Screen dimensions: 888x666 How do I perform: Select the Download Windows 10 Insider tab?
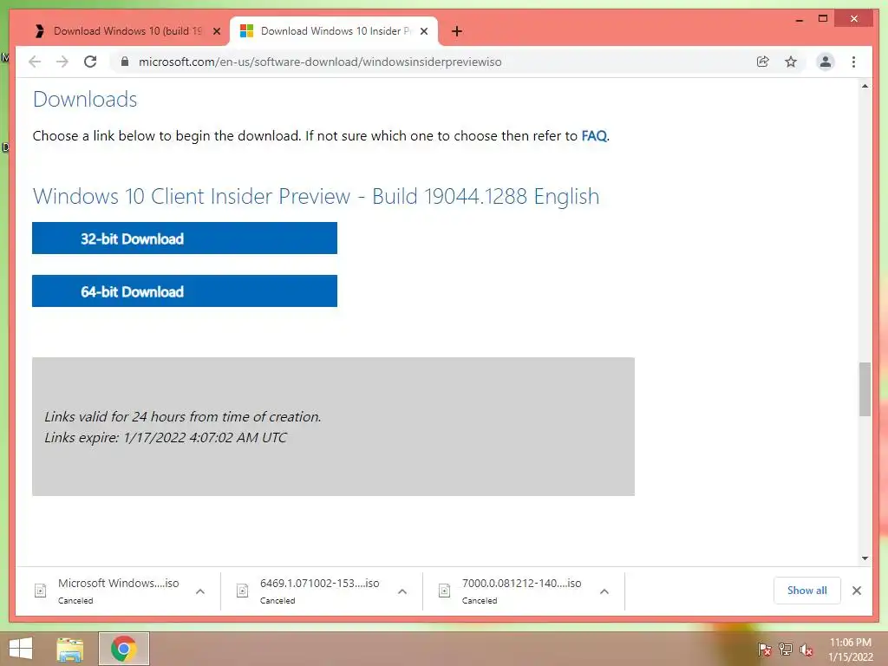click(333, 31)
